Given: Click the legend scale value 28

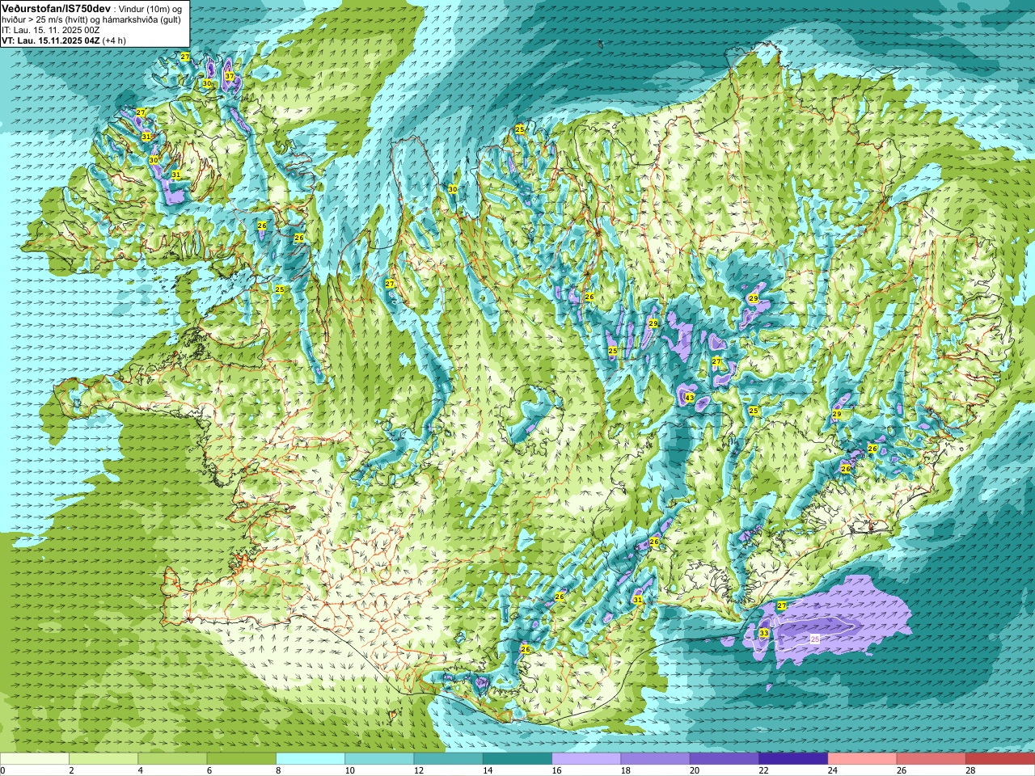Looking at the screenshot, I should pos(970,770).
